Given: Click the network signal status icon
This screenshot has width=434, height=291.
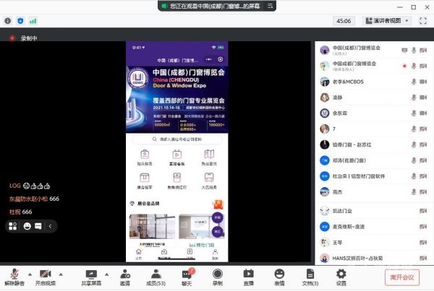Looking at the screenshot, I should point(33,21).
